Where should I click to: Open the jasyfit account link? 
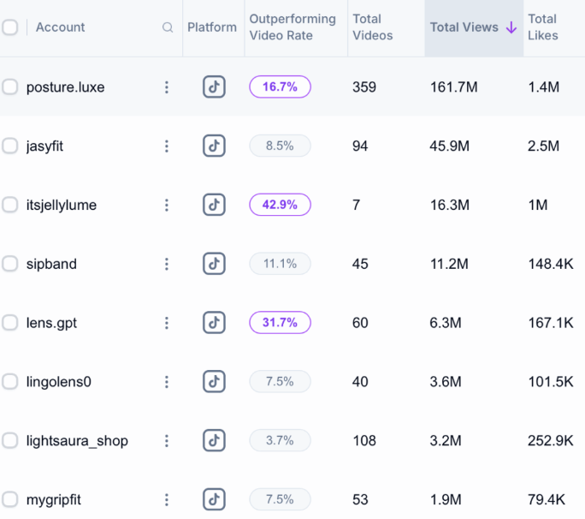tap(44, 146)
